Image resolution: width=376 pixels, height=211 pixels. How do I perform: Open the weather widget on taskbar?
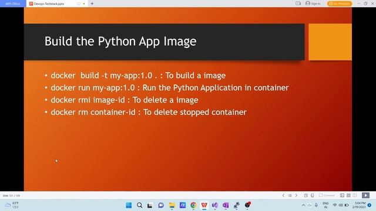pos(12,205)
